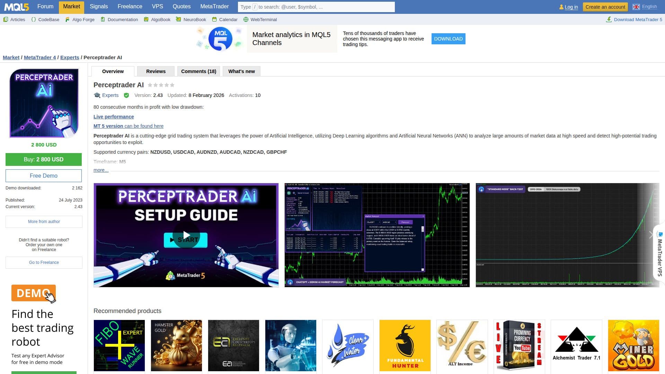Screen dimensions: 665x374
Task: Click the MQL5 logo
Action: pyautogui.click(x=17, y=7)
